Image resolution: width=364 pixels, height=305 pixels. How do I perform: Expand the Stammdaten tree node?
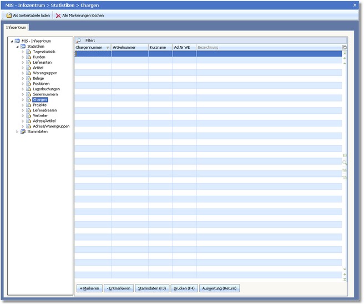[17, 131]
